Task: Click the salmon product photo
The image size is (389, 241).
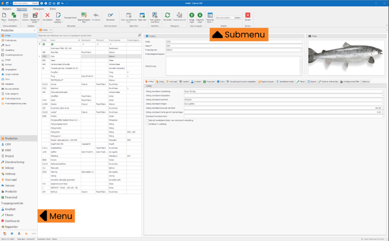Action: pos(346,58)
